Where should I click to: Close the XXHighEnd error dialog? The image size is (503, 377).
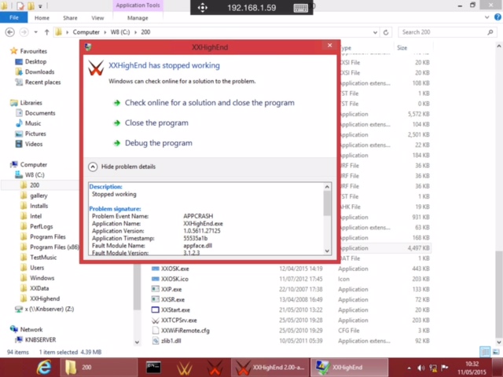pyautogui.click(x=330, y=46)
